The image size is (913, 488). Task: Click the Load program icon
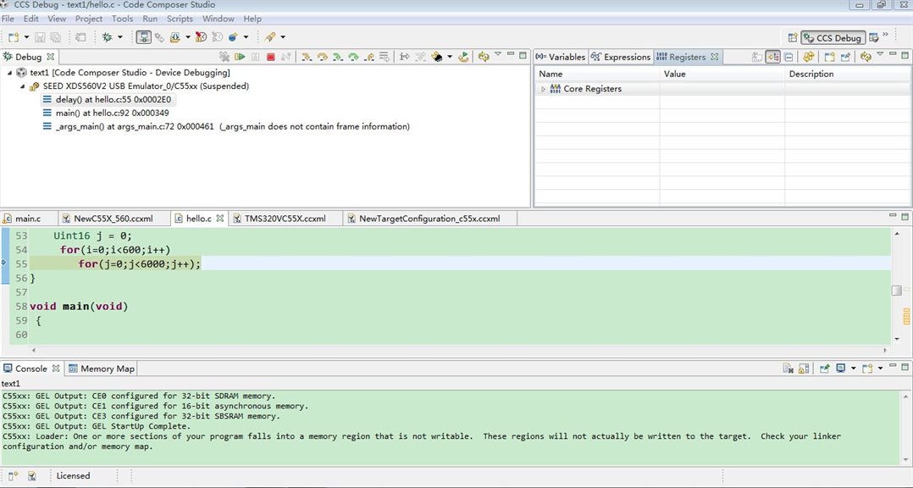(174, 37)
